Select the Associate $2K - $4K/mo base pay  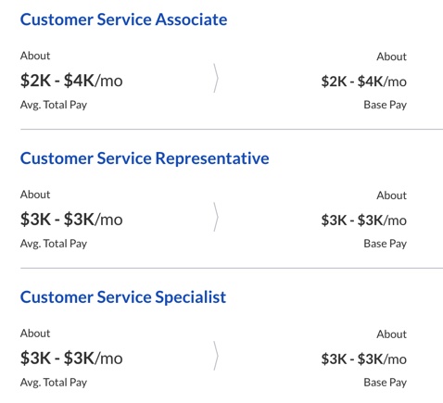tap(364, 82)
